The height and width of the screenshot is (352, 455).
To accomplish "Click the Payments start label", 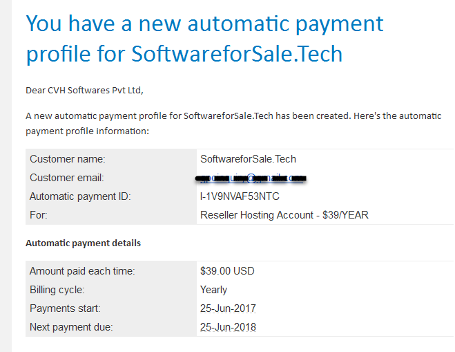I will tap(65, 308).
